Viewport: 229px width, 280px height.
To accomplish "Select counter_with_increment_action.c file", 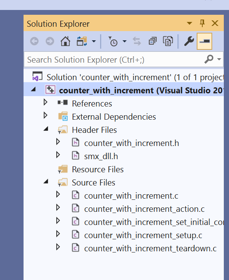I will point(144,209).
